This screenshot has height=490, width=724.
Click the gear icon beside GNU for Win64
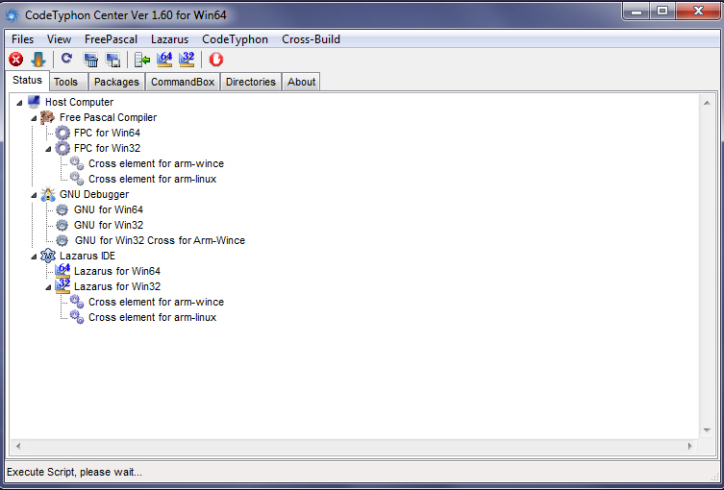[x=62, y=210]
